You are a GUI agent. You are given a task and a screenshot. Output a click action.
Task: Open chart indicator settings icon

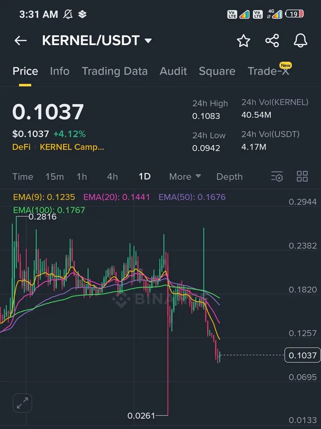(277, 177)
